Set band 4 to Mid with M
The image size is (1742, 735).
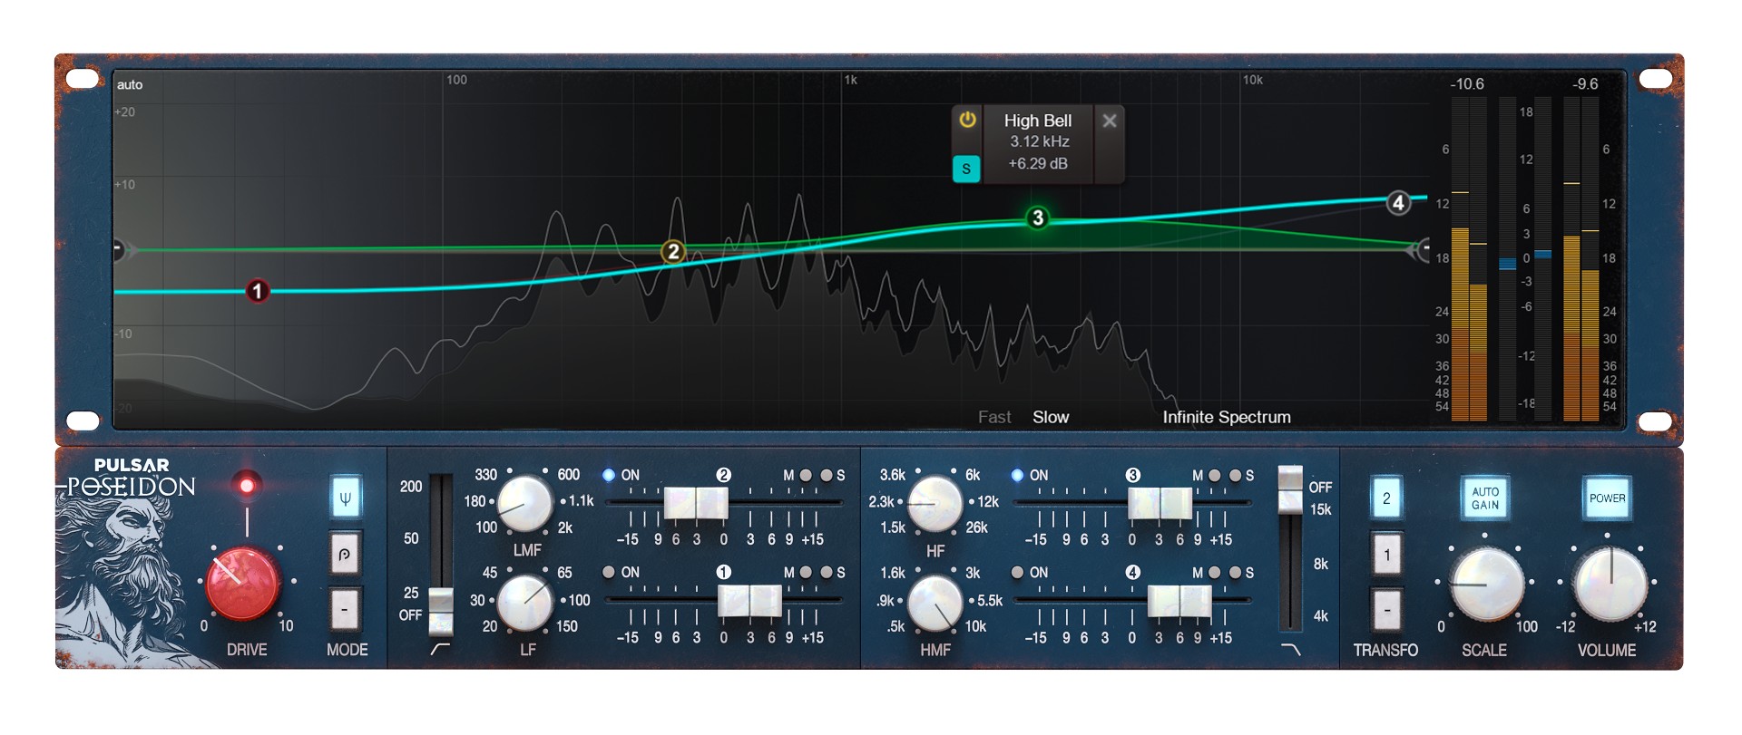(1214, 572)
